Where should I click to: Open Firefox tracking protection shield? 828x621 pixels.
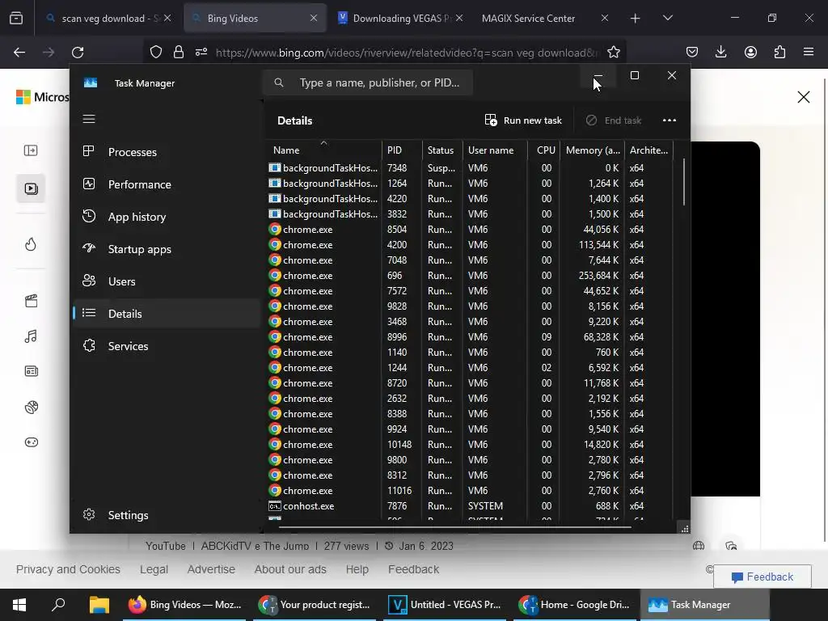point(156,52)
